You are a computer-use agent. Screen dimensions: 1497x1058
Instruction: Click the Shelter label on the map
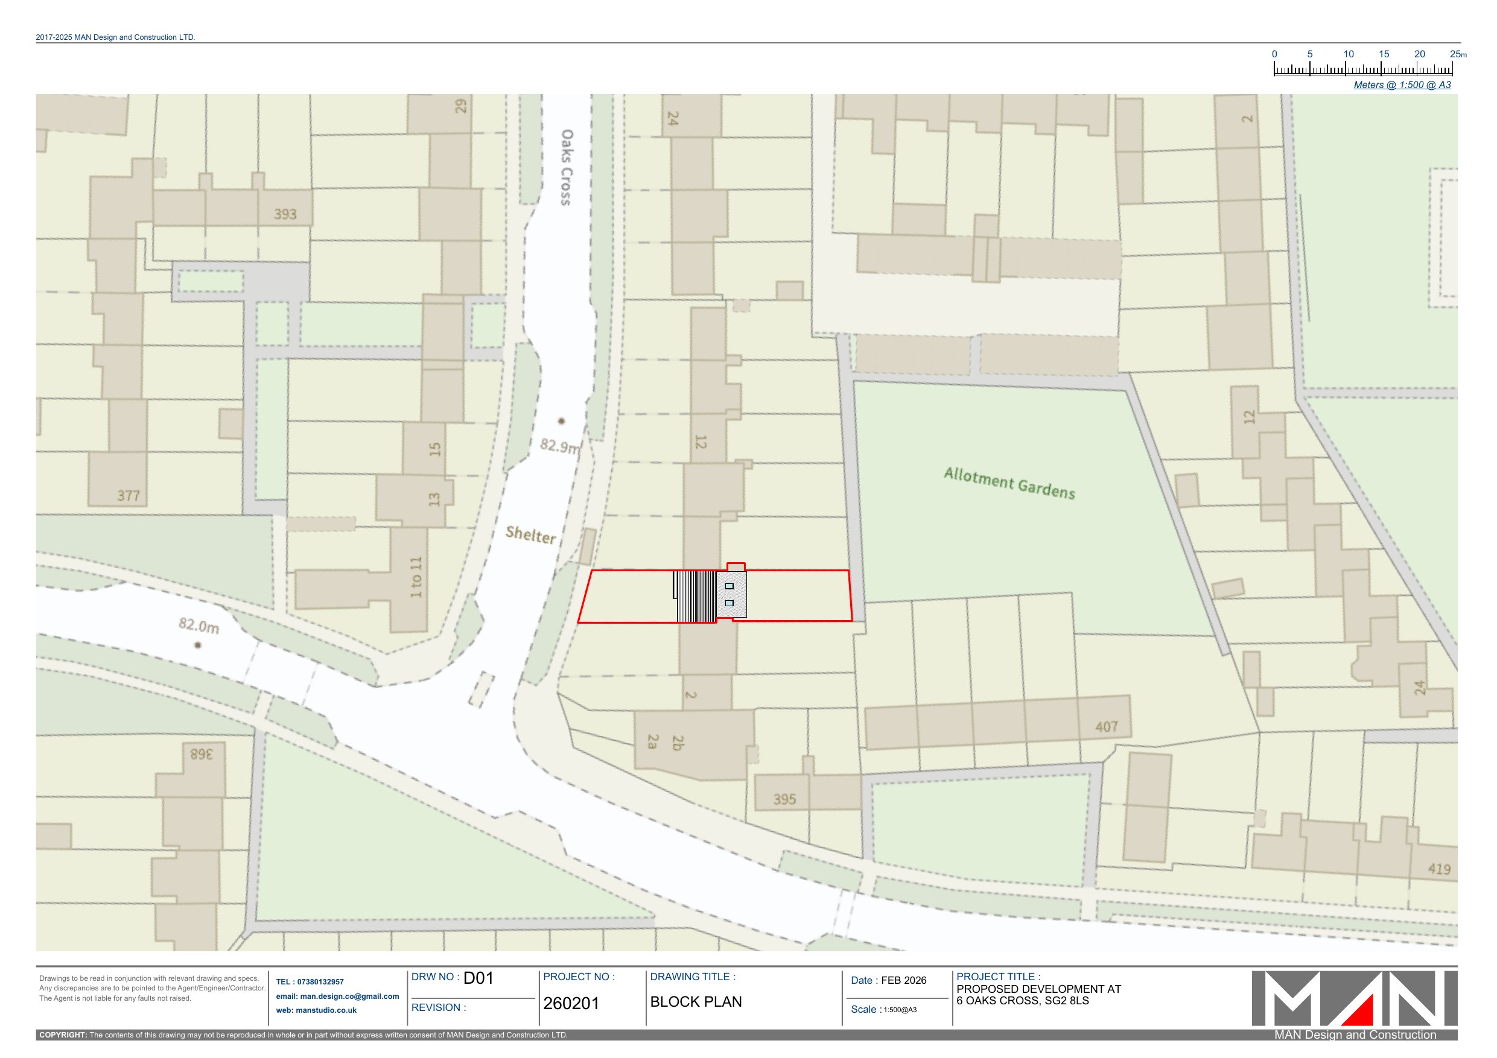pyautogui.click(x=531, y=535)
